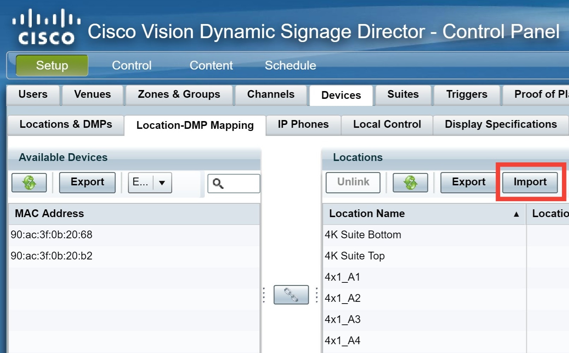Open the export format dropdown
569x353 pixels.
(x=162, y=183)
